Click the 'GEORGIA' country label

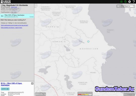coord(52,27)
